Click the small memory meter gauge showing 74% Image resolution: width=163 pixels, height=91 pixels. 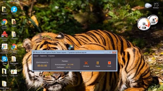coord(153,20)
